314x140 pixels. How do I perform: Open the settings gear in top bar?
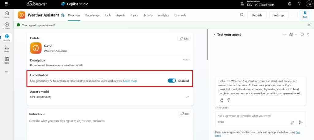coord(289,4)
